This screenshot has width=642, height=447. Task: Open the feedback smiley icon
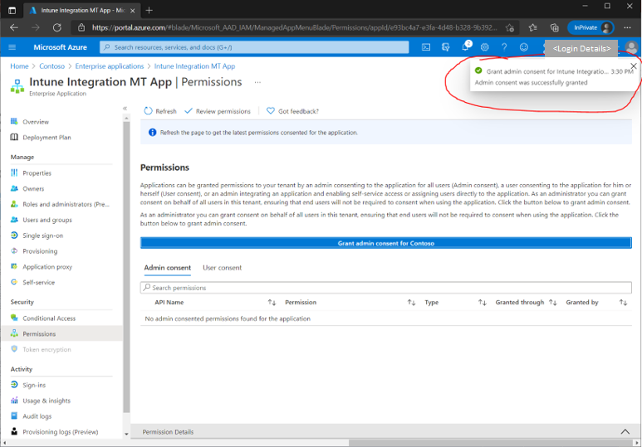(524, 47)
